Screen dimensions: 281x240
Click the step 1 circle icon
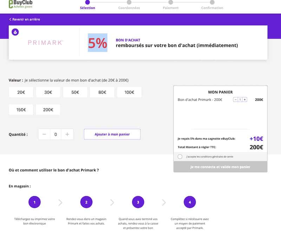pos(34,202)
